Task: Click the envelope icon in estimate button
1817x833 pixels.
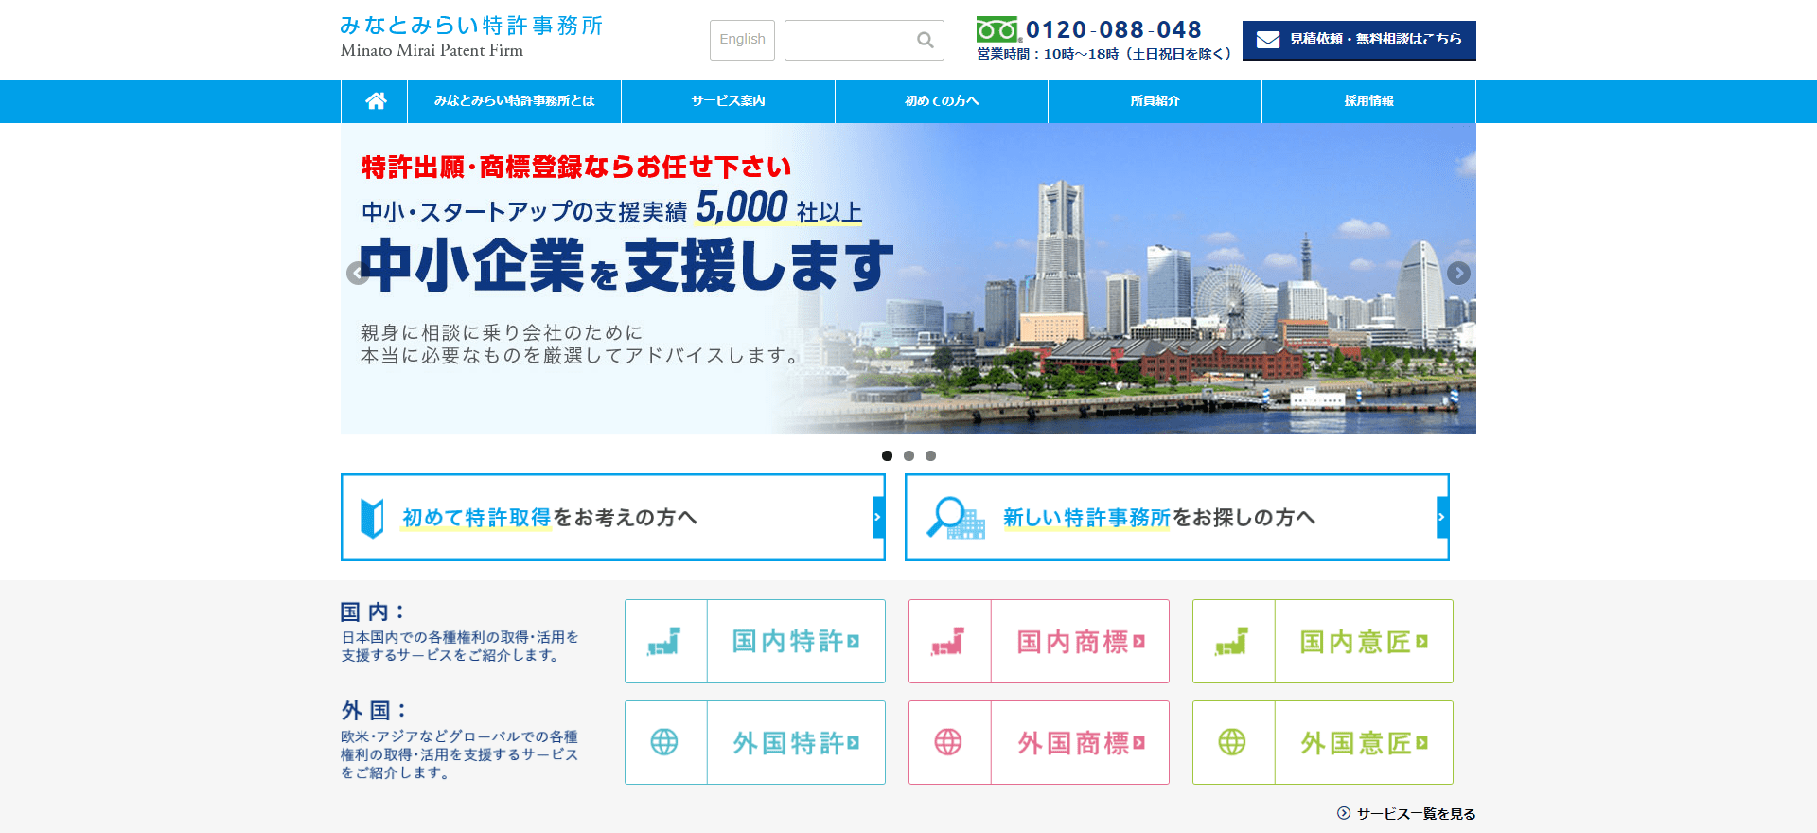Action: pyautogui.click(x=1268, y=40)
